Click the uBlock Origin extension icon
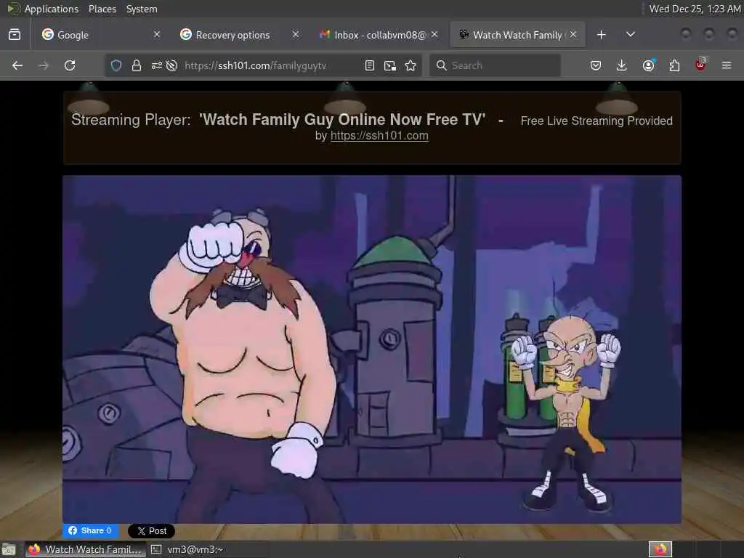744x558 pixels. (x=700, y=65)
